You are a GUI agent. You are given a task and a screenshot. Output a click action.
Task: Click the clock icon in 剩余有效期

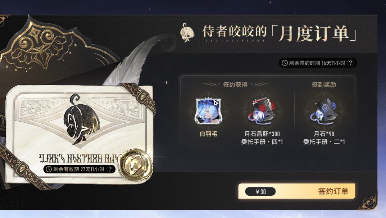pos(49,169)
